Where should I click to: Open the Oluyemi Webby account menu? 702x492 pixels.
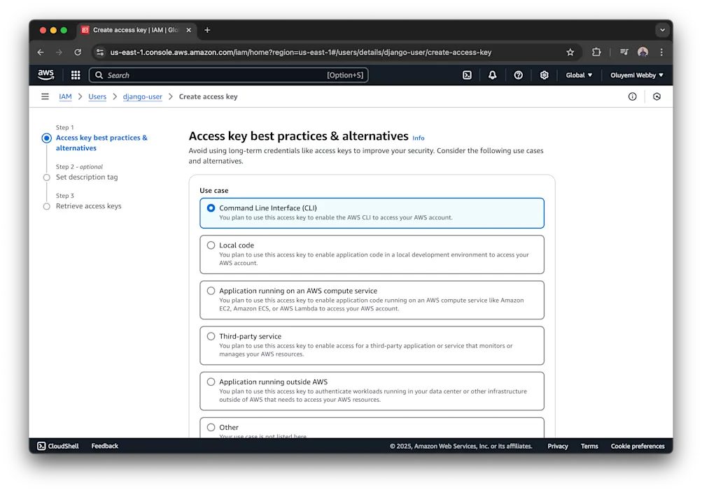636,75
